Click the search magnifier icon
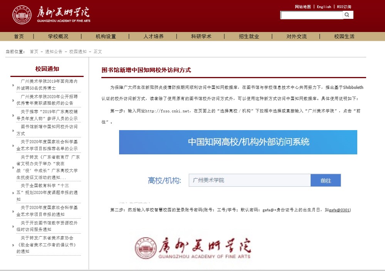 [x=347, y=15]
